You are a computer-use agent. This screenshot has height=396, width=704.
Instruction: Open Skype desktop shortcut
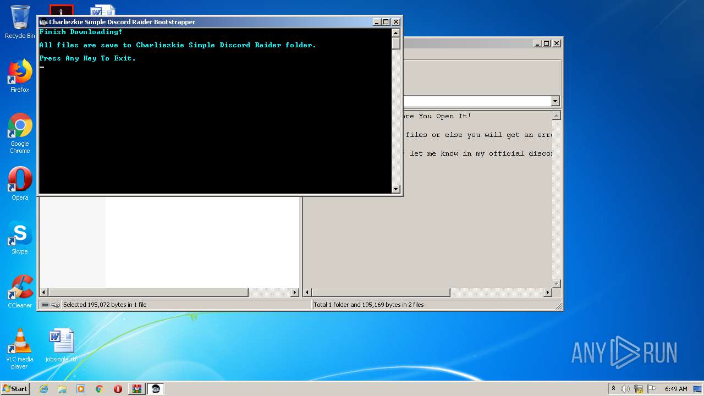20,238
